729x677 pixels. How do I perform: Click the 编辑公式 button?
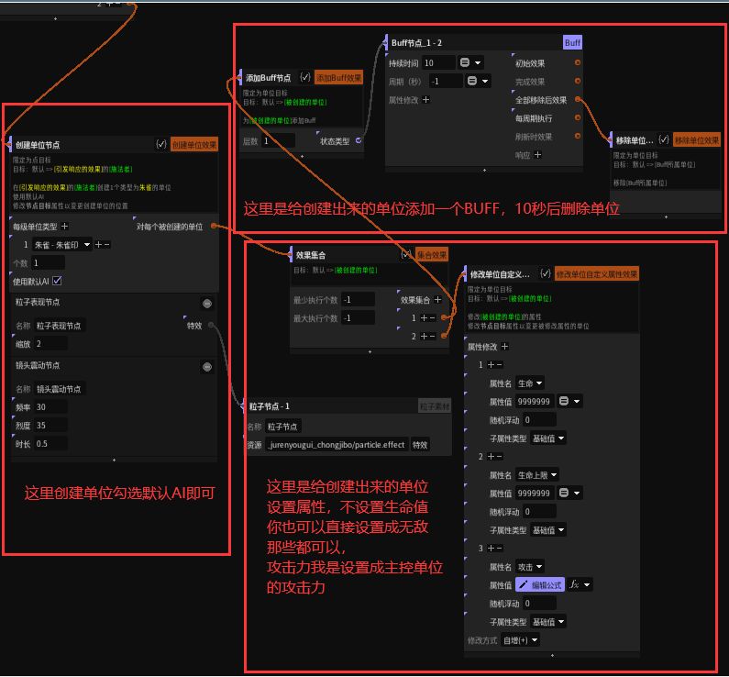pos(540,585)
